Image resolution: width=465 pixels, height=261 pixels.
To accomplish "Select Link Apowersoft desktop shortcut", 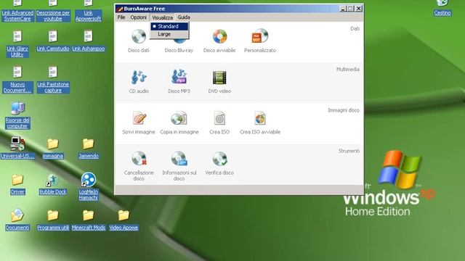I will click(89, 11).
